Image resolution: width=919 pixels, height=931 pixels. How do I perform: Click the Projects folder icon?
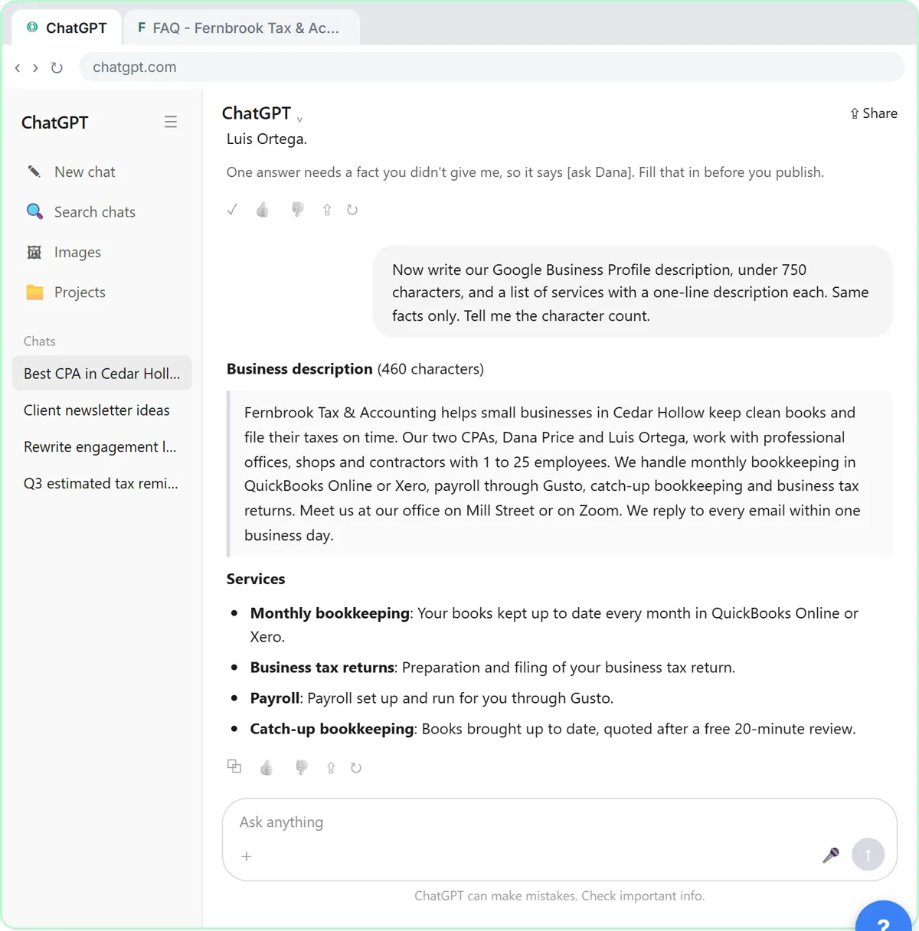click(x=34, y=292)
